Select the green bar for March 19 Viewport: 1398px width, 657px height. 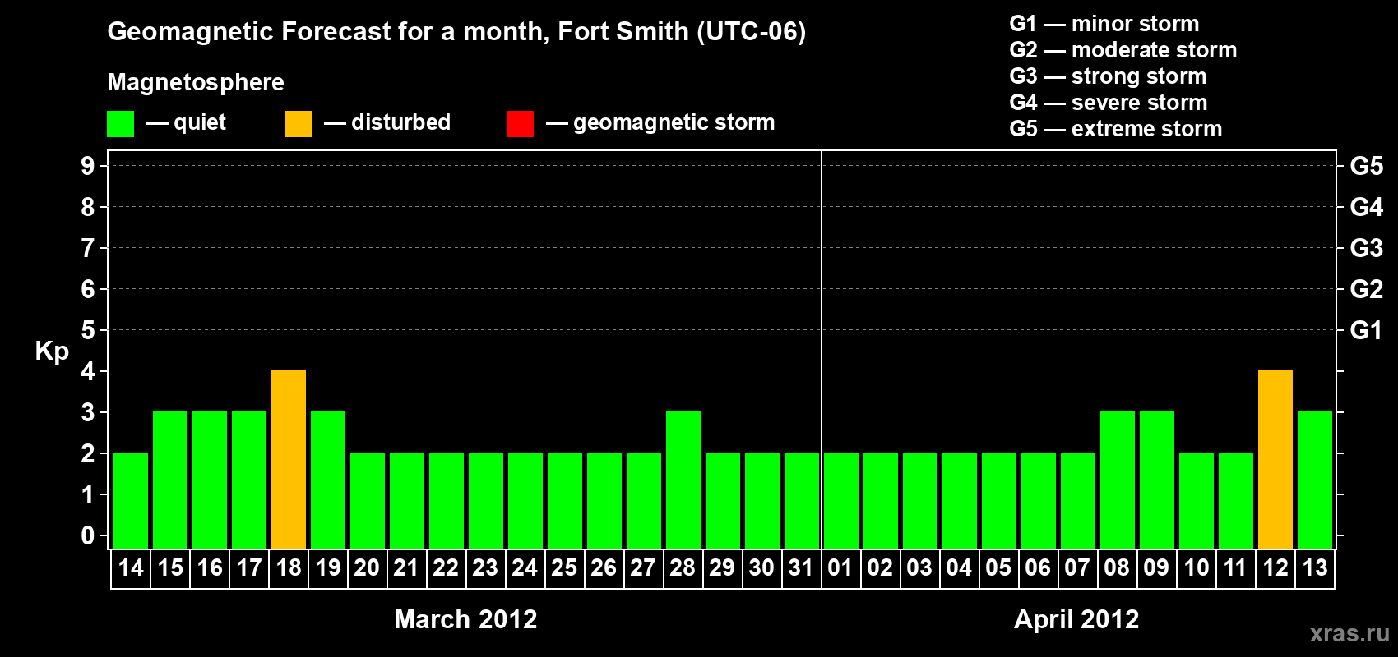pyautogui.click(x=328, y=480)
